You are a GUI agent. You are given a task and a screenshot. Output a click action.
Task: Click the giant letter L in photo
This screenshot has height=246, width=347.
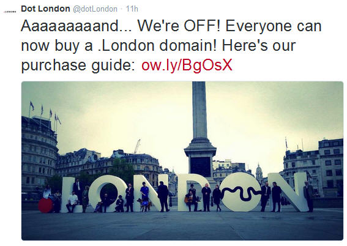(x=67, y=195)
